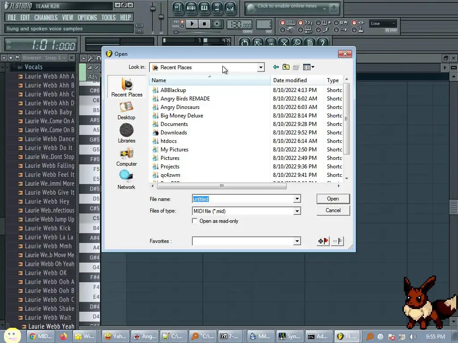Expand the Favorites dropdown arrow

297,241
